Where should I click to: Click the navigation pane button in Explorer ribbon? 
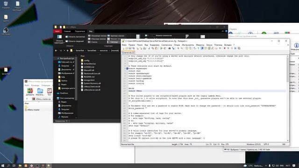click(59, 39)
